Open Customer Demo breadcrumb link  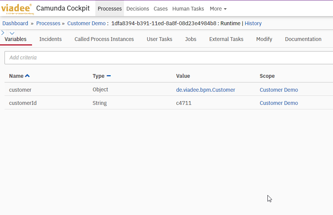pyautogui.click(x=86, y=23)
